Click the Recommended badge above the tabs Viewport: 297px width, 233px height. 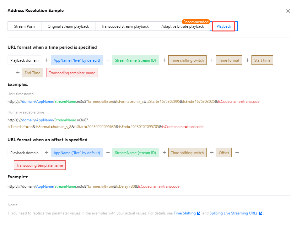[x=196, y=22]
